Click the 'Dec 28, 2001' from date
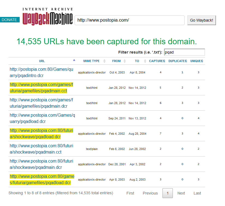 tap(117, 164)
